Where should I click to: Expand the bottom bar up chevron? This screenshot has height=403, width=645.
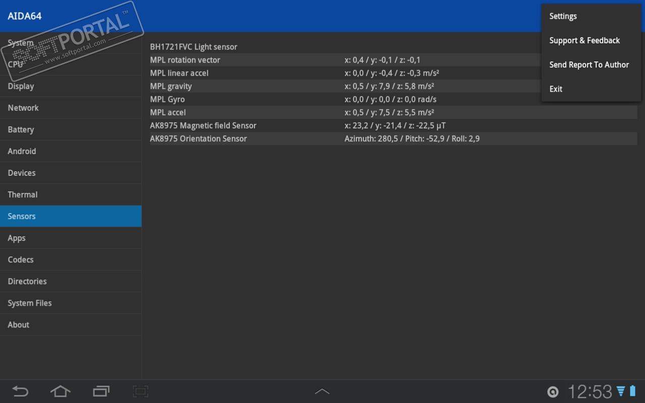322,391
